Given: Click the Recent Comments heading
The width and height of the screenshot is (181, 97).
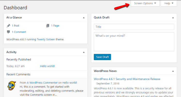Looking at the screenshot, I should pyautogui.click(x=18, y=74).
